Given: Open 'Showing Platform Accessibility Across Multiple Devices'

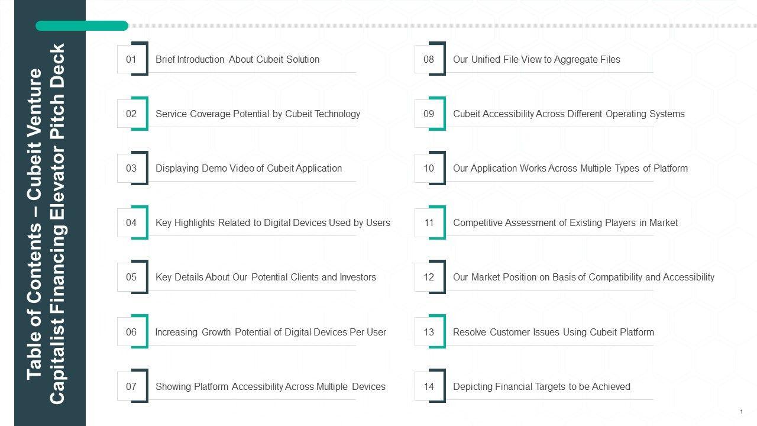Looking at the screenshot, I should point(270,386).
